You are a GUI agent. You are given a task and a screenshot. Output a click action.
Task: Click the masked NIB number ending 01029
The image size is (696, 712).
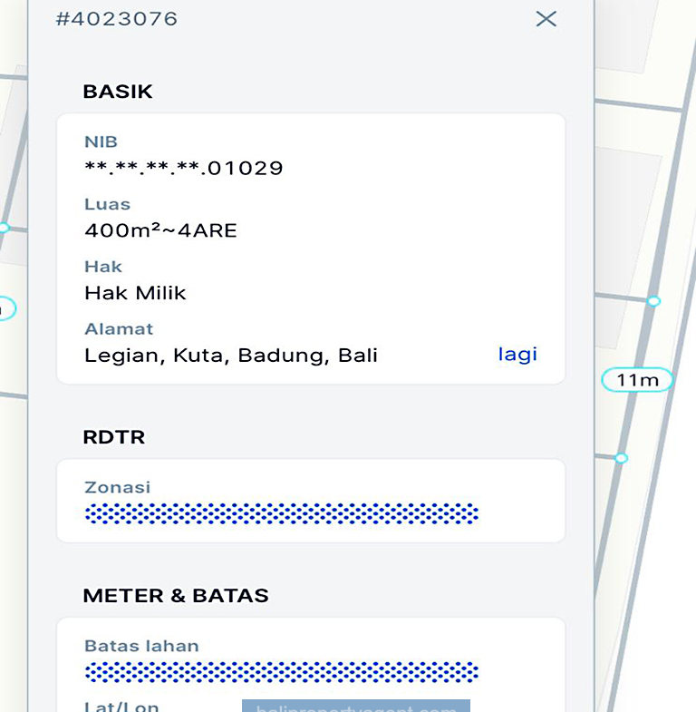click(x=184, y=168)
